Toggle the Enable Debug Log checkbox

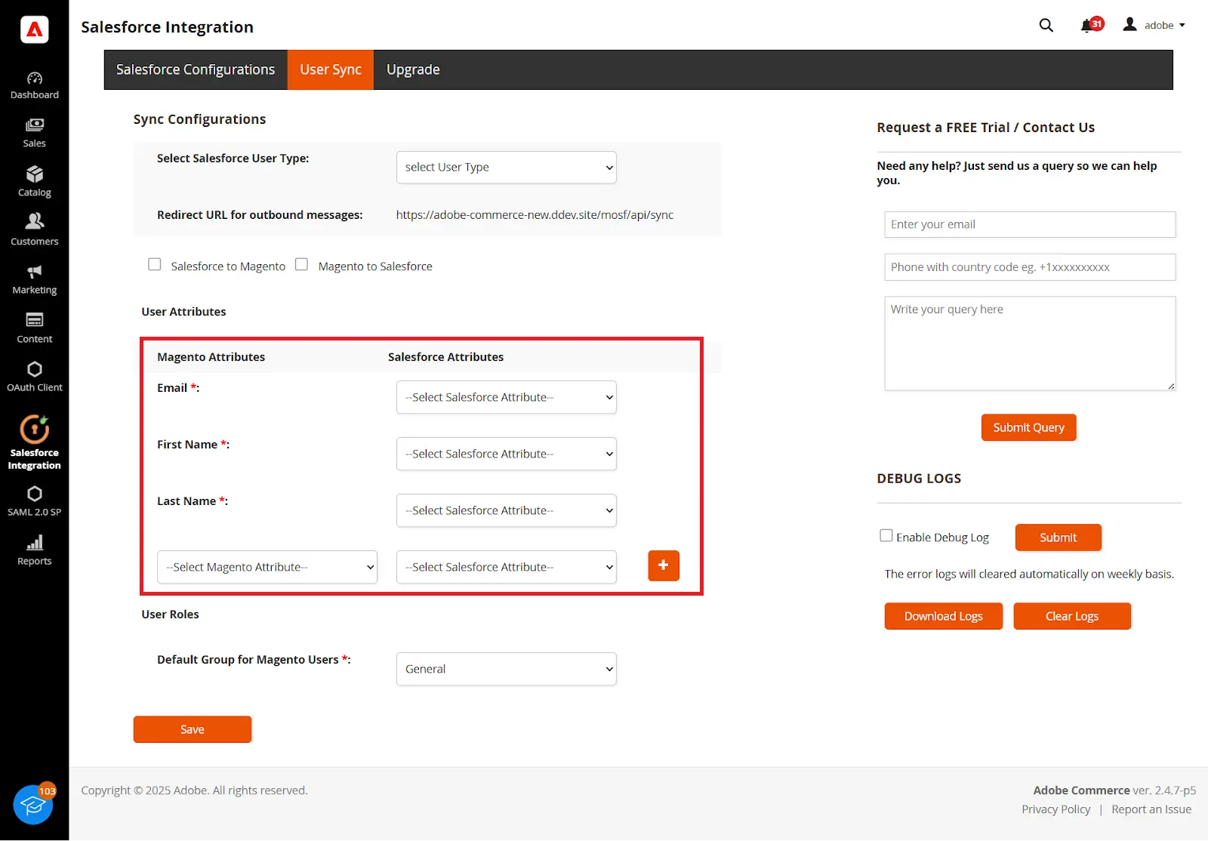tap(886, 535)
